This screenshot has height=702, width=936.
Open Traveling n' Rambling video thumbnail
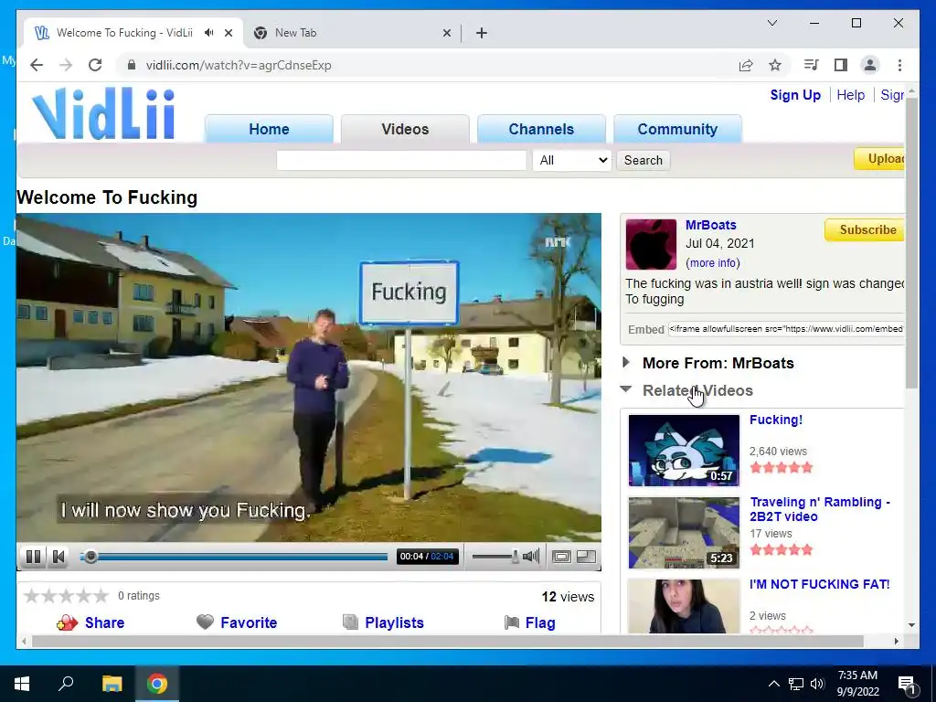pyautogui.click(x=684, y=533)
